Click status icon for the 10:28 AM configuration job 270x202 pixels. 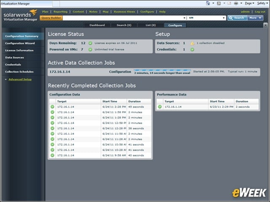52,150
